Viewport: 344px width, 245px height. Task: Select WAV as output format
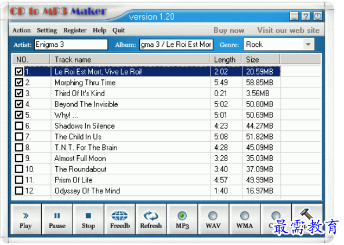click(x=213, y=219)
